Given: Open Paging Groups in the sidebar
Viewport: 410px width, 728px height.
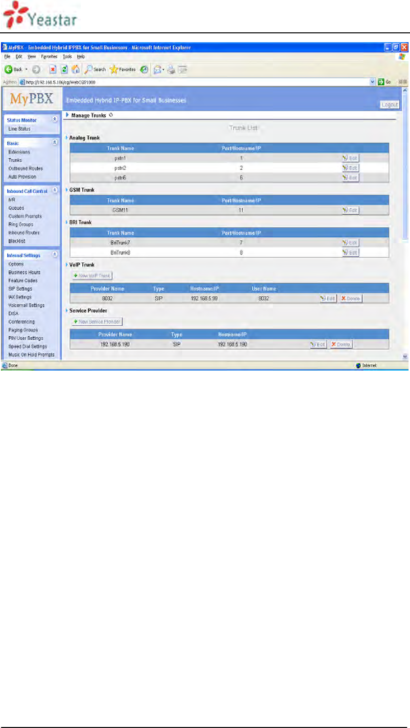Looking at the screenshot, I should pyautogui.click(x=23, y=330).
